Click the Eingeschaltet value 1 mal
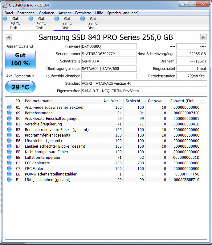Image resolution: width=212 pixels, height=245 pixels. [x=192, y=69]
